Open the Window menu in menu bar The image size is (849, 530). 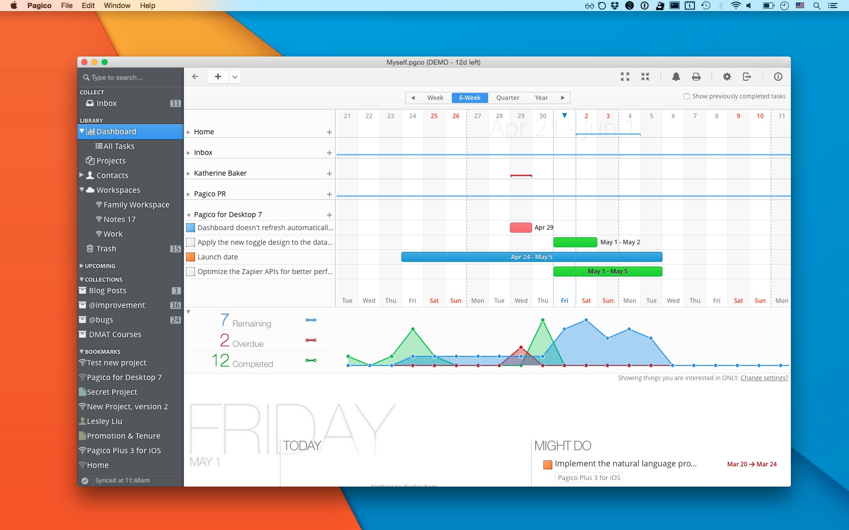[x=117, y=6]
